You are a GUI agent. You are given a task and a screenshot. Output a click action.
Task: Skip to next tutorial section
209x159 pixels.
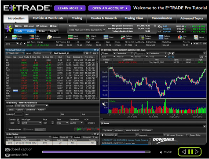pos(197,152)
